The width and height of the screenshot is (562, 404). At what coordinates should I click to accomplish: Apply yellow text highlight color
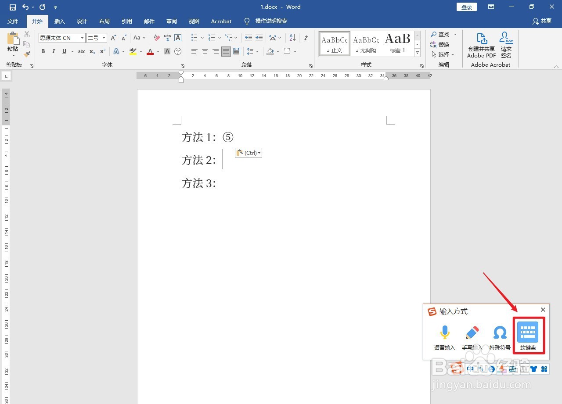click(133, 51)
